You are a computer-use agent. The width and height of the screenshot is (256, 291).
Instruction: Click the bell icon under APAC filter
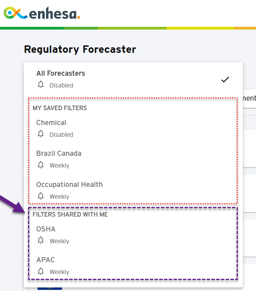tap(41, 271)
